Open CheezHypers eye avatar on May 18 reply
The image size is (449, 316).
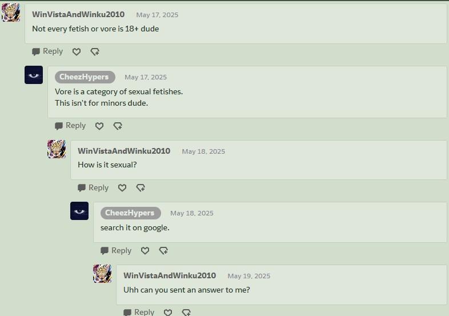coord(79,211)
